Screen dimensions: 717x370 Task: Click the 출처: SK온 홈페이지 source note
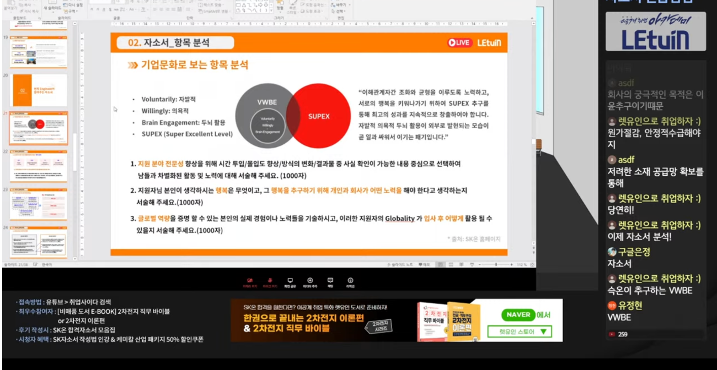coord(474,239)
